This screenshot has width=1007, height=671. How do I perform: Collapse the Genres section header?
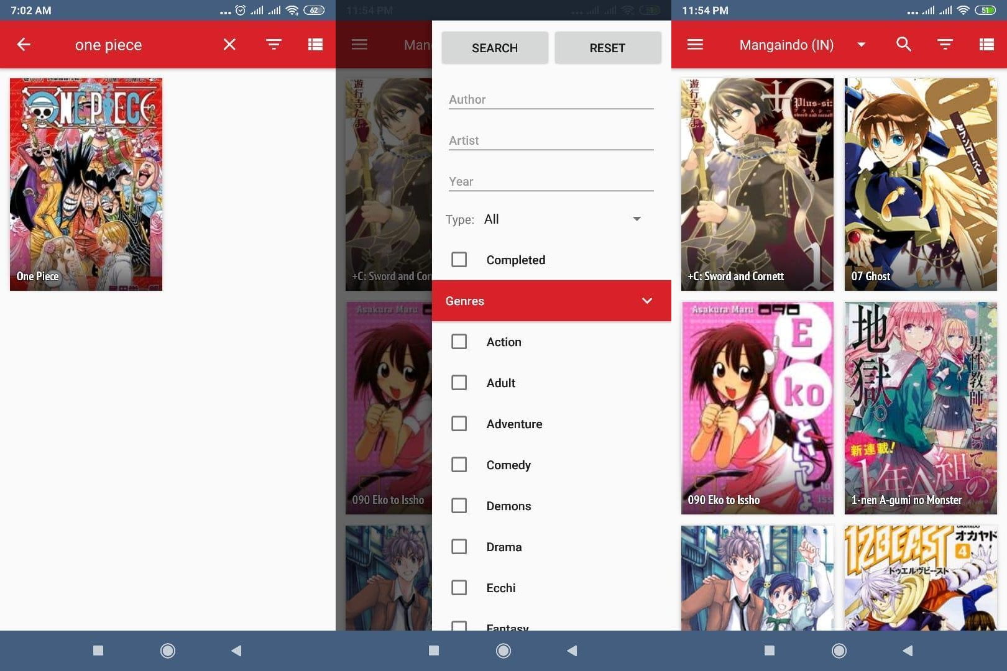click(x=551, y=301)
